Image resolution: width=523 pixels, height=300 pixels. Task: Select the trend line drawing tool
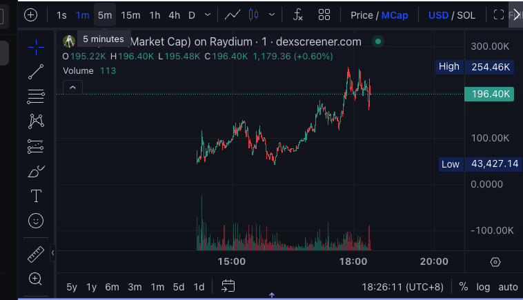coord(36,72)
